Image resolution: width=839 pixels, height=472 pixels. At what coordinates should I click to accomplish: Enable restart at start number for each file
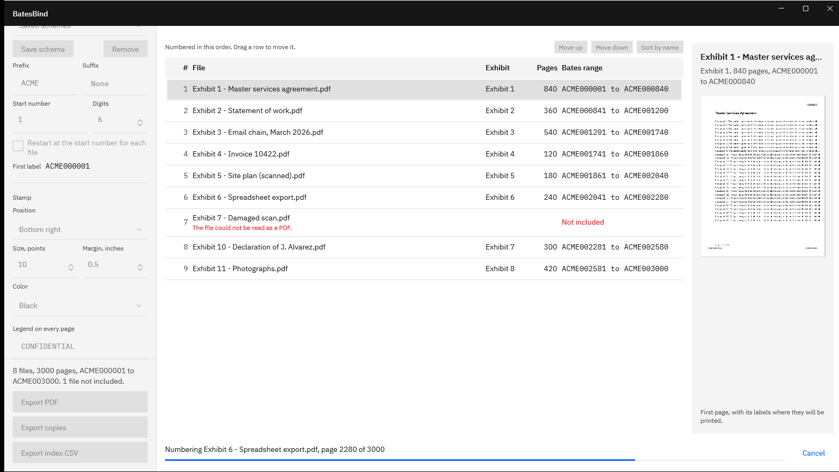pyautogui.click(x=18, y=146)
